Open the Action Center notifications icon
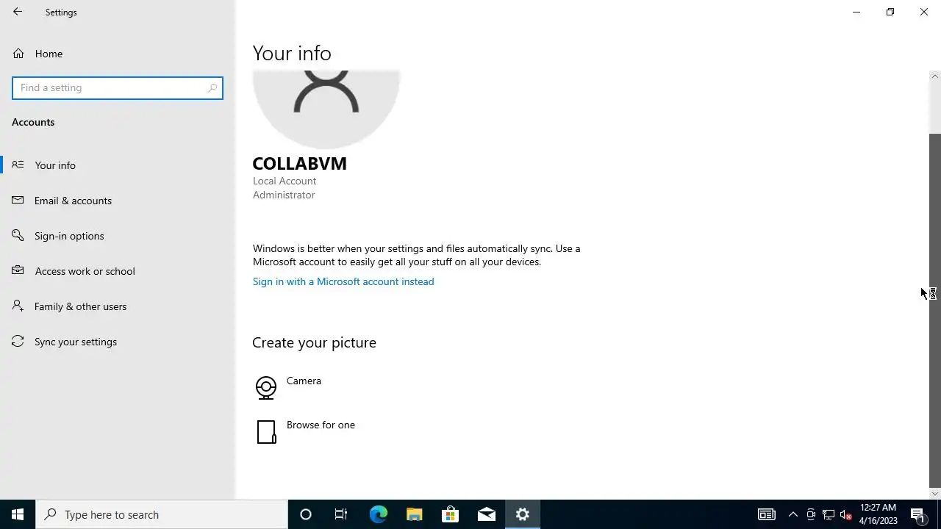941x529 pixels. click(917, 514)
